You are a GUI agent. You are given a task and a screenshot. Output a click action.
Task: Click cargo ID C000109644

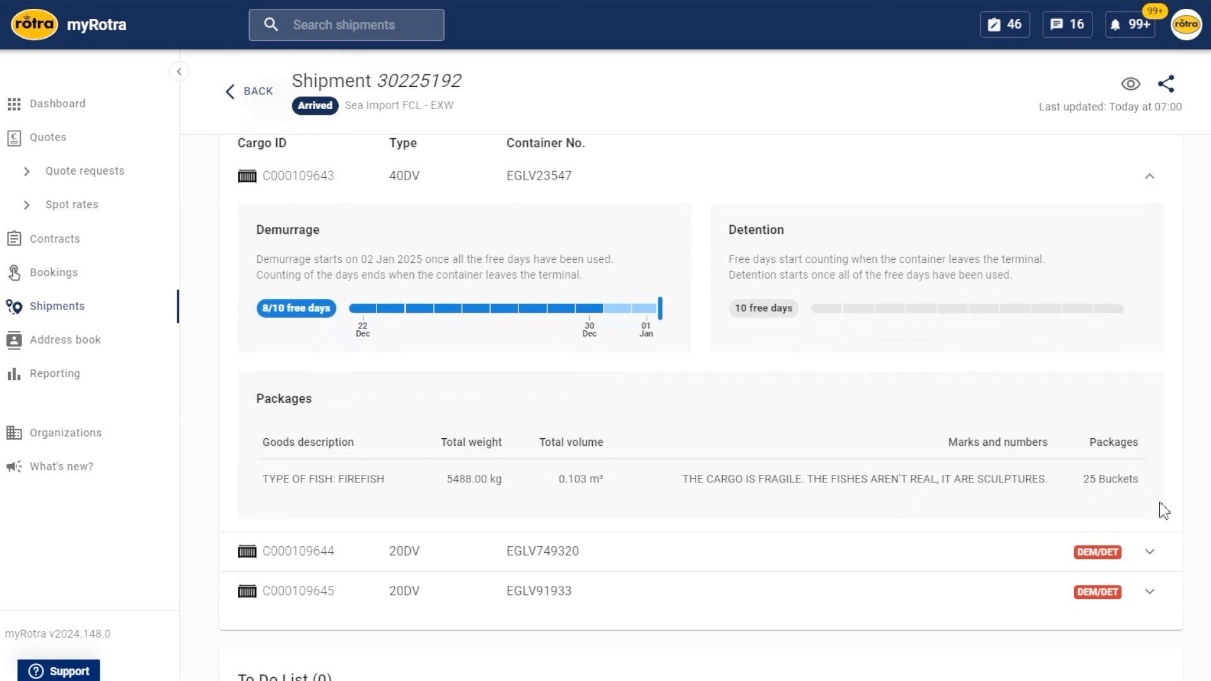pos(298,551)
